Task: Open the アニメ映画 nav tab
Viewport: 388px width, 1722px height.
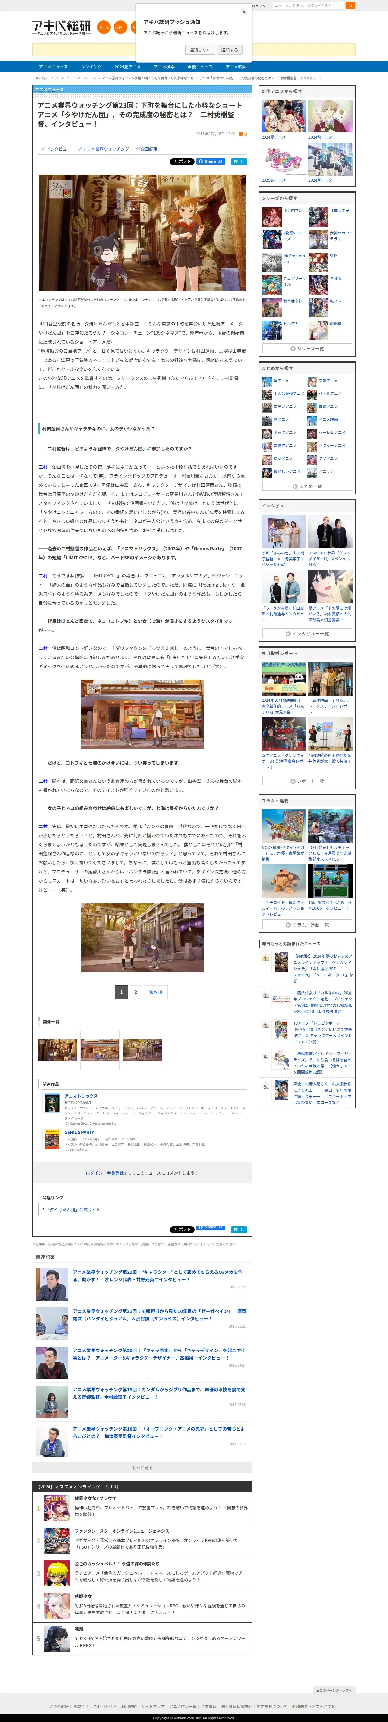Action: tap(236, 67)
